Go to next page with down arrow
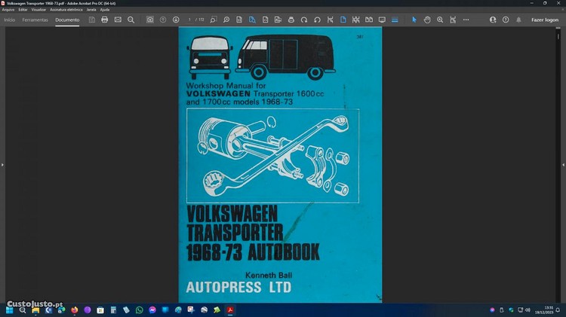This screenshot has width=566, height=317. (x=176, y=20)
